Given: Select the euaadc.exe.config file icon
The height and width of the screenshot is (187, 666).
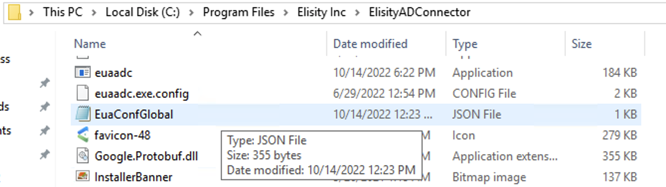Looking at the screenshot, I should coord(82,93).
